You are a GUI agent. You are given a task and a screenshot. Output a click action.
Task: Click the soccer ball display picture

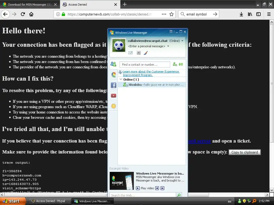(119, 45)
